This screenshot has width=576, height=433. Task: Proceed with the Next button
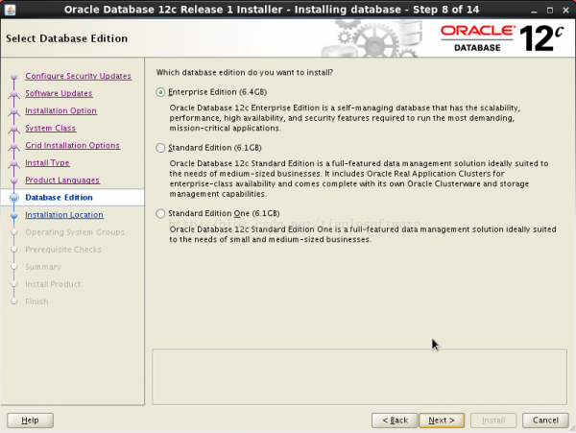click(x=442, y=421)
